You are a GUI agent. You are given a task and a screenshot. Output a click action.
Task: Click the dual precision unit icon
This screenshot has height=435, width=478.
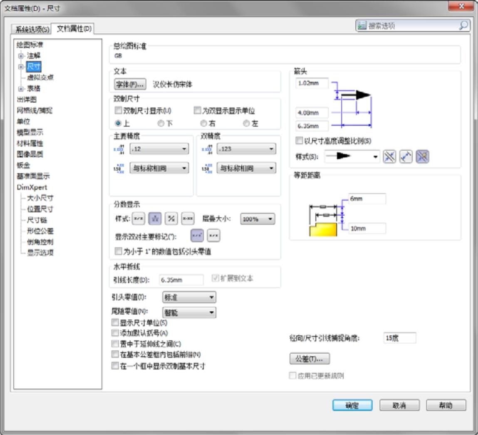point(207,149)
